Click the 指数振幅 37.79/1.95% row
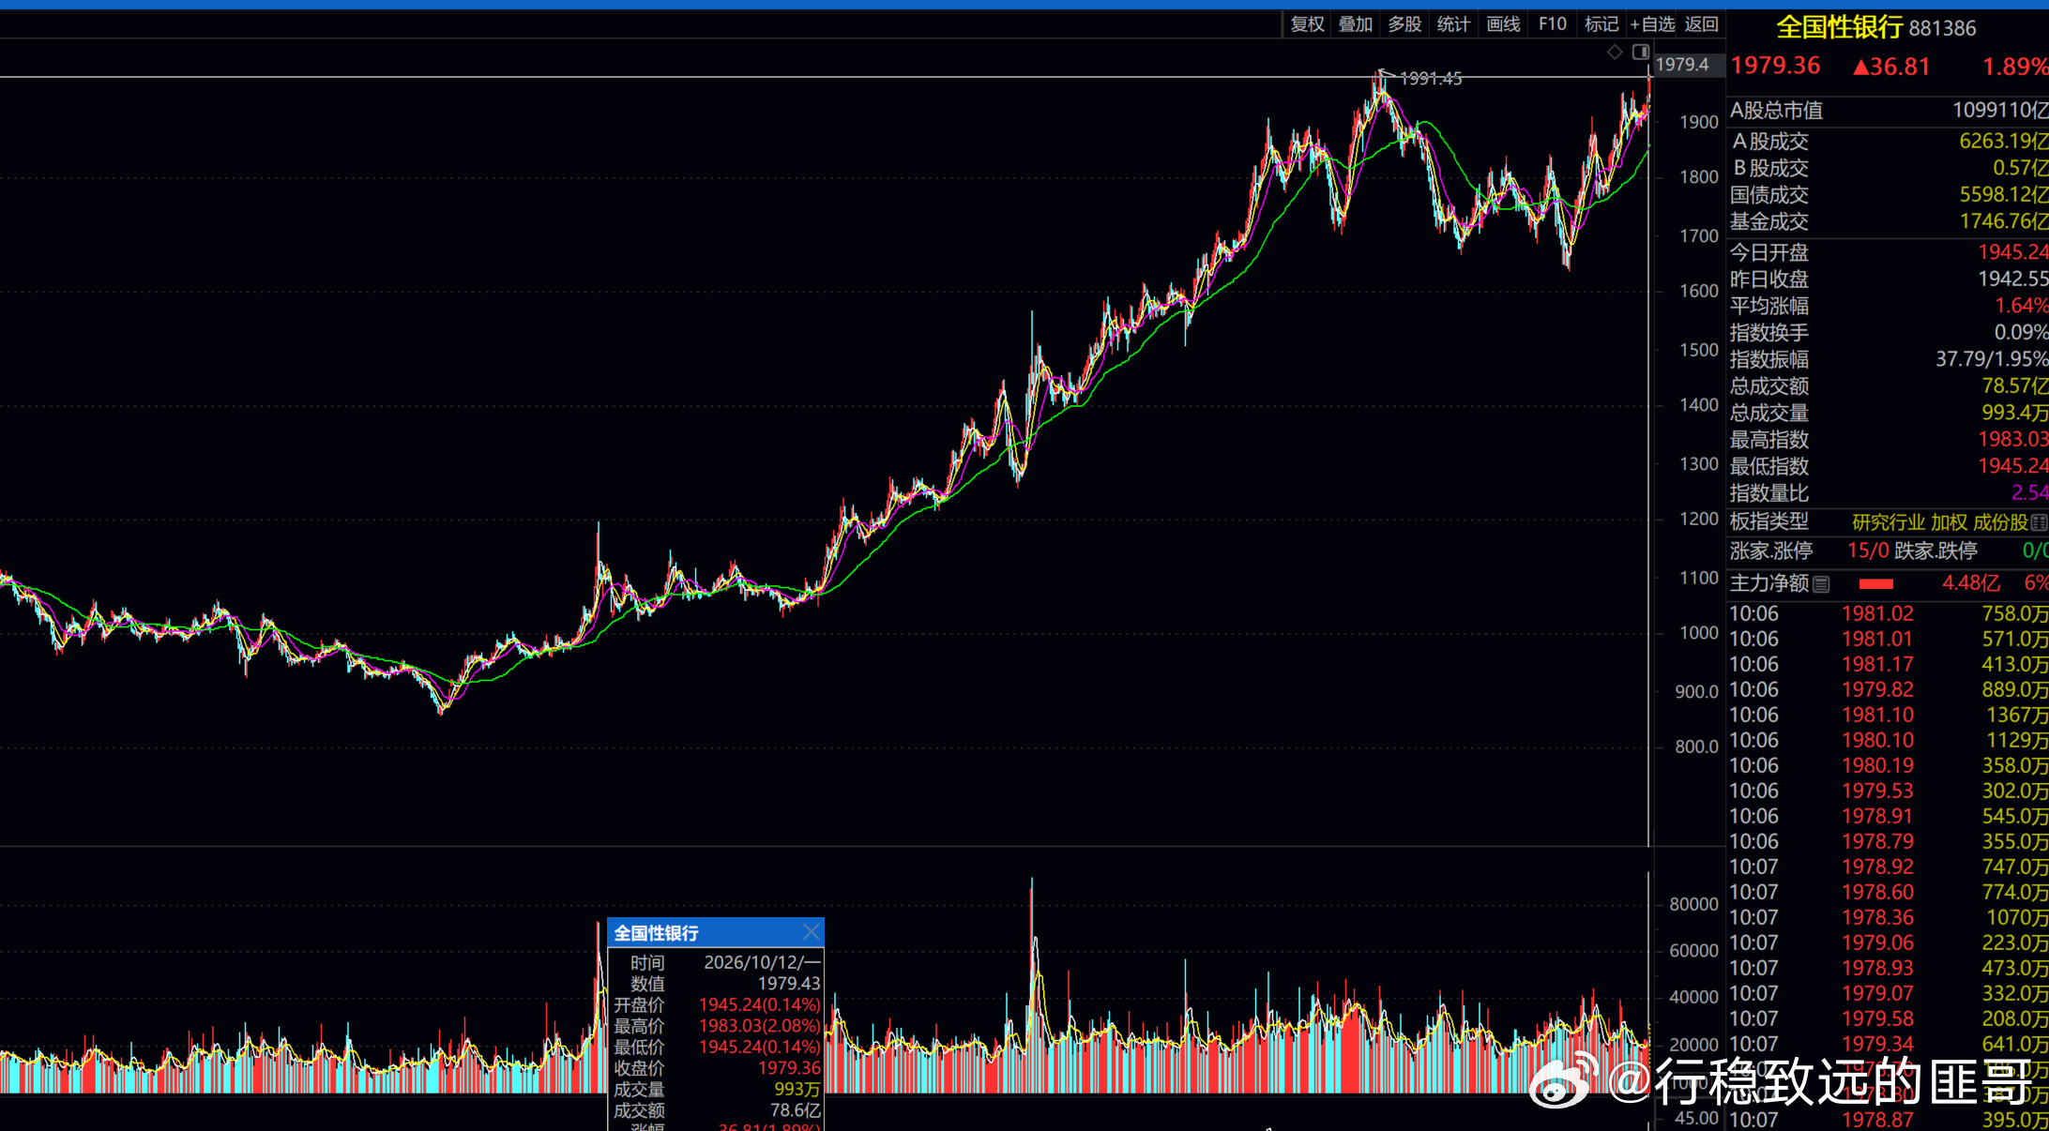 (1888, 359)
